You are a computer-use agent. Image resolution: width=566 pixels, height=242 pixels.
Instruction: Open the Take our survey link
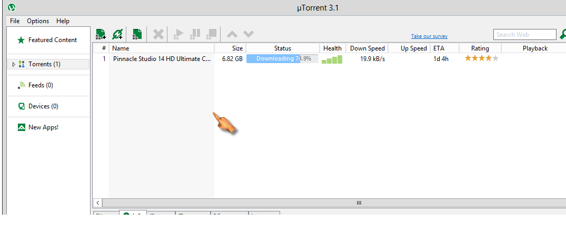coord(429,36)
